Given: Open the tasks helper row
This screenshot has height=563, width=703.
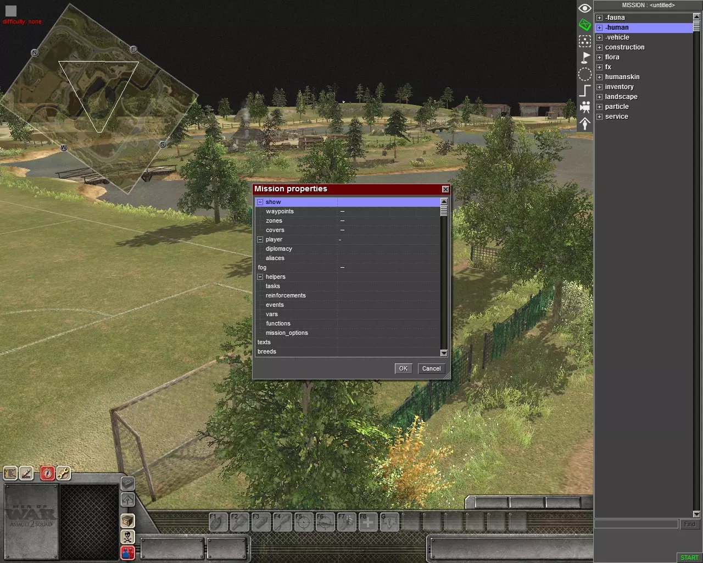Looking at the screenshot, I should point(348,286).
